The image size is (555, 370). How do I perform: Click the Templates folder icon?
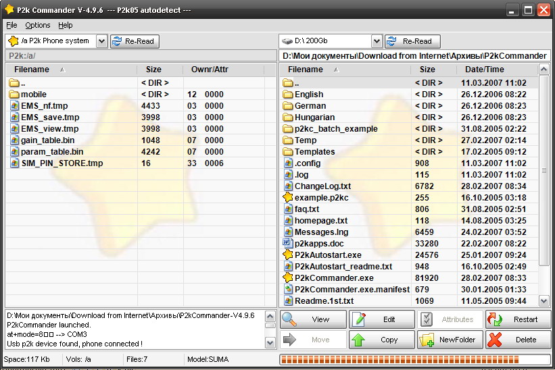tap(288, 152)
